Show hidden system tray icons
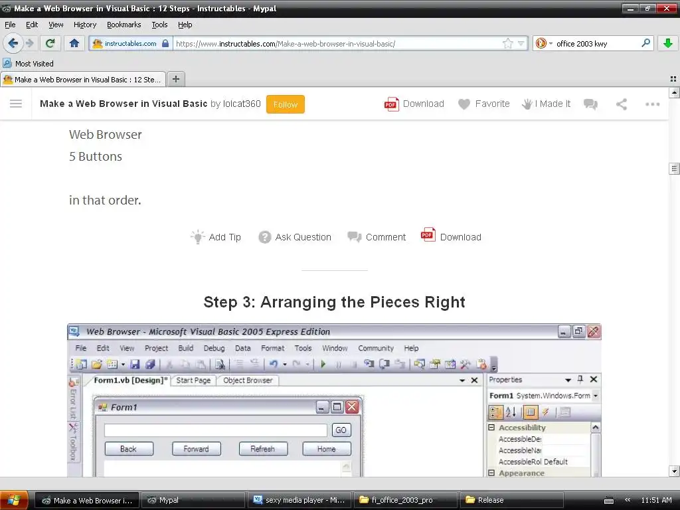Image resolution: width=680 pixels, height=510 pixels. point(627,500)
